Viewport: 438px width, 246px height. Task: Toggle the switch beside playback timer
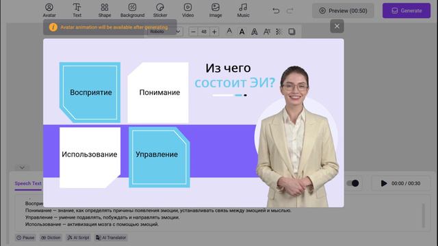(x=352, y=183)
